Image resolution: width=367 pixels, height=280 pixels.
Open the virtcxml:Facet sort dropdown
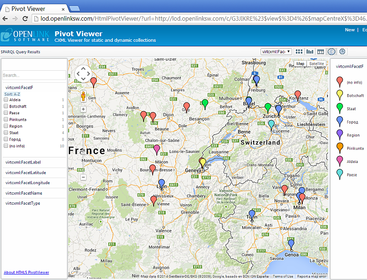(x=276, y=52)
